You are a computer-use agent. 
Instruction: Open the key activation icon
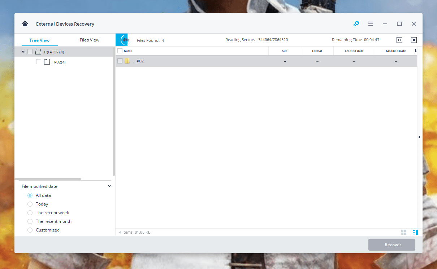[x=356, y=24]
